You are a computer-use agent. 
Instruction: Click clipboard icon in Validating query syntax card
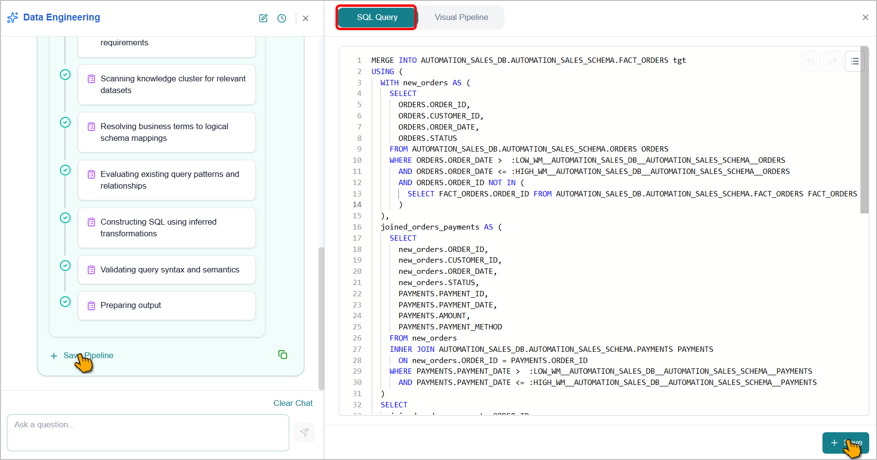[91, 270]
